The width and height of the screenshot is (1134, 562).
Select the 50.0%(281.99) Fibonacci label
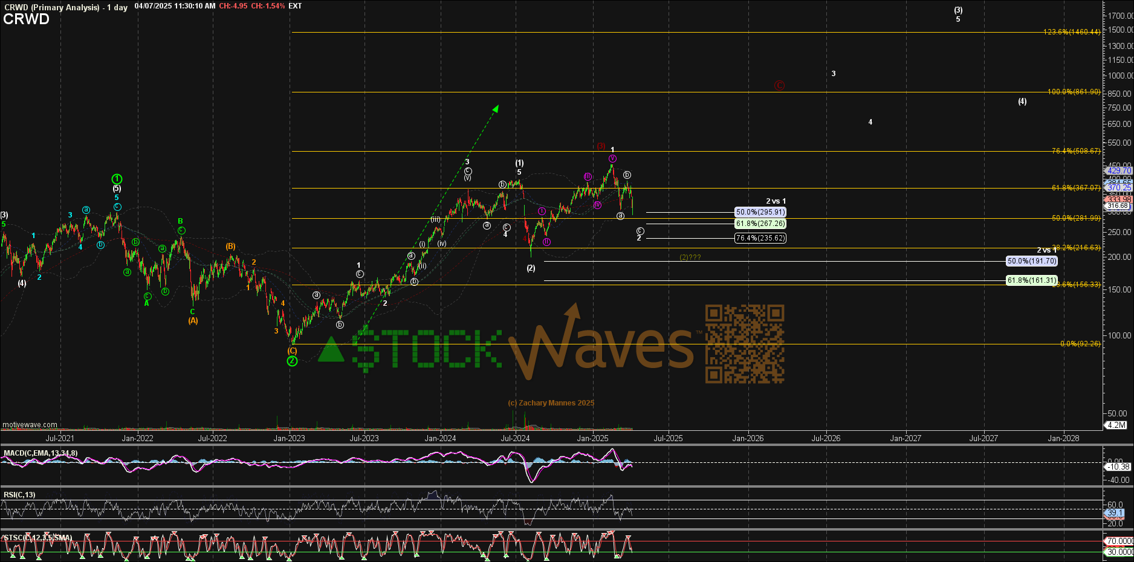1076,218
